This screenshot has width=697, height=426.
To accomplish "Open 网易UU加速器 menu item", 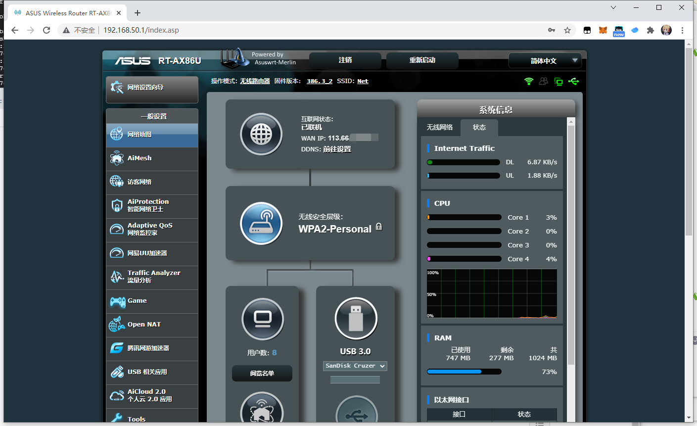I will tap(152, 254).
